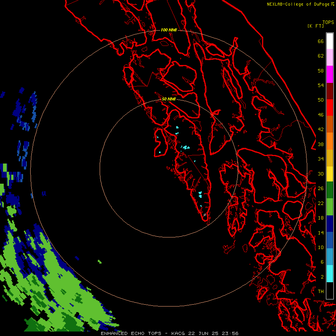
Task: Click the white 66 kft color swatch
Action: (330, 41)
